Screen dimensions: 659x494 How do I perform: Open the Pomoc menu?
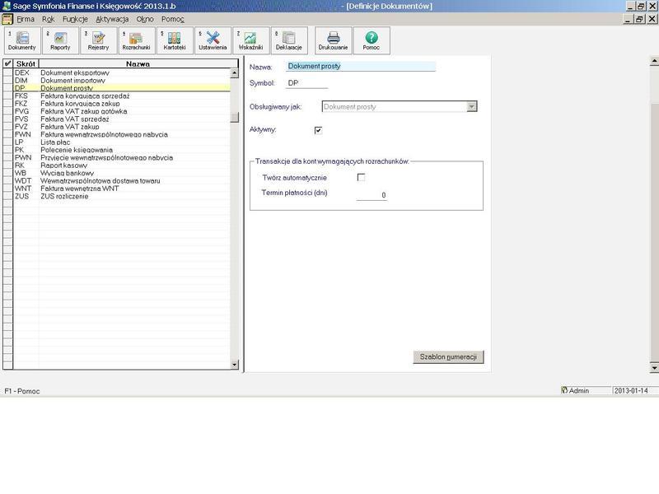(x=173, y=19)
